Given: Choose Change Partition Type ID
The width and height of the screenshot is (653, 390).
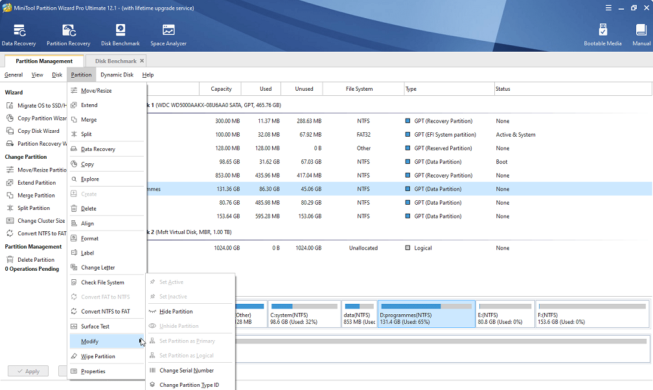Looking at the screenshot, I should point(190,385).
